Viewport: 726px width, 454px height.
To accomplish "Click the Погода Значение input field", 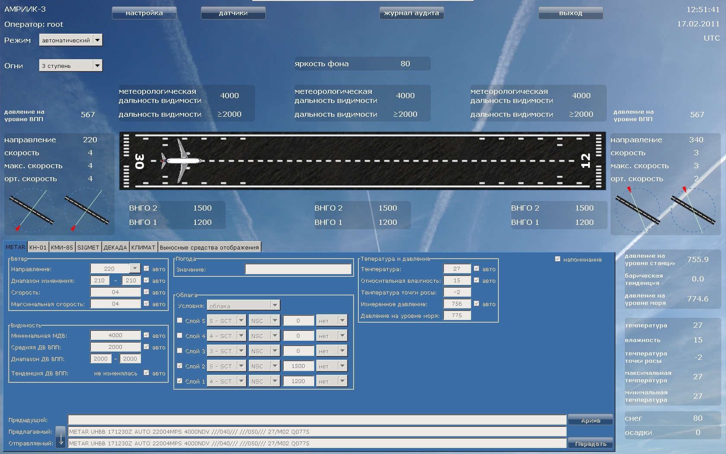I will [298, 269].
